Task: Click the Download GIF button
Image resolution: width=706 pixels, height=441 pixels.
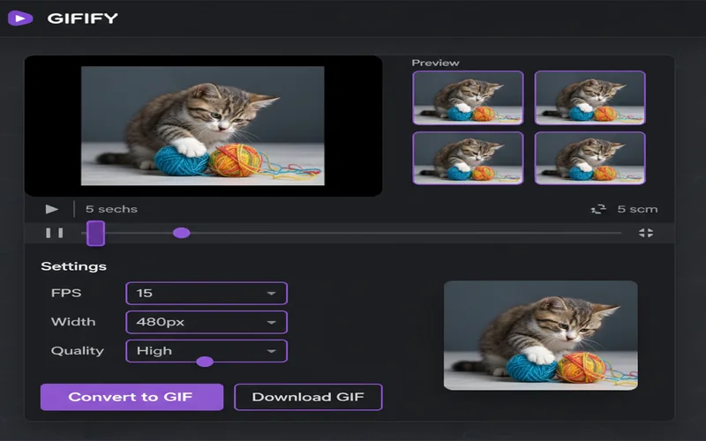Action: (x=307, y=397)
